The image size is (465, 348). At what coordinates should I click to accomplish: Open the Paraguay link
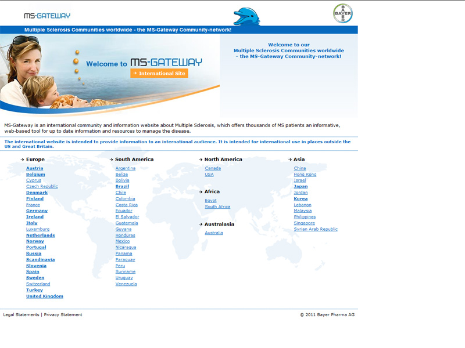pos(125,260)
